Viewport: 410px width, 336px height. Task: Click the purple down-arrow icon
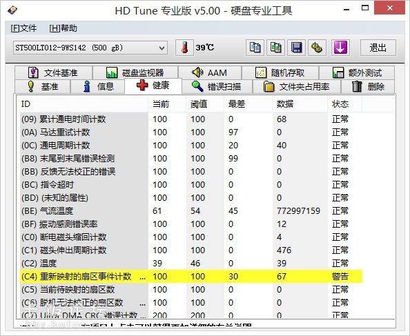point(340,48)
